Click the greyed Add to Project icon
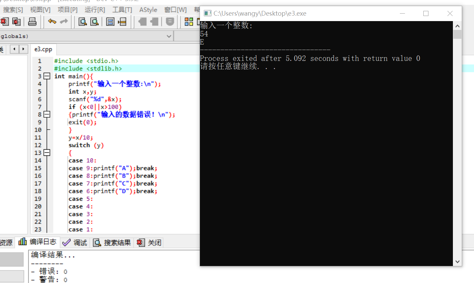474x283 pixels. [x=142, y=22]
